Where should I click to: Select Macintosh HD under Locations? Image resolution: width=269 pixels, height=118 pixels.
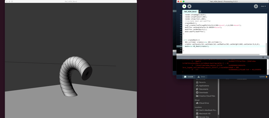pos(205,114)
